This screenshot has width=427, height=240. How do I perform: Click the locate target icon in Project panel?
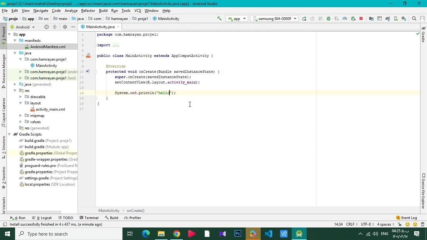(x=46, y=27)
